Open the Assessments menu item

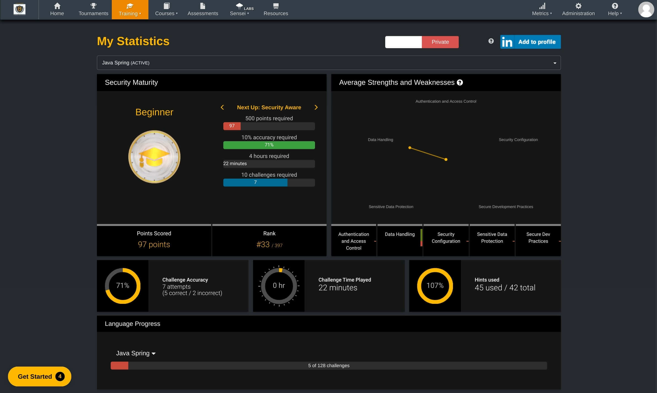click(203, 10)
